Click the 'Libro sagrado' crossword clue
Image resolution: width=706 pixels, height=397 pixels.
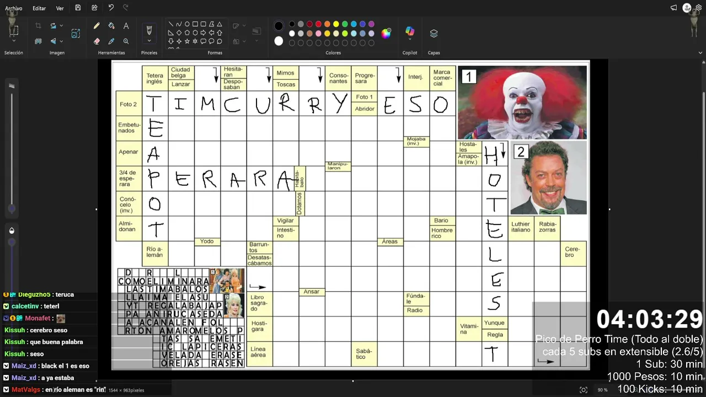click(x=259, y=303)
